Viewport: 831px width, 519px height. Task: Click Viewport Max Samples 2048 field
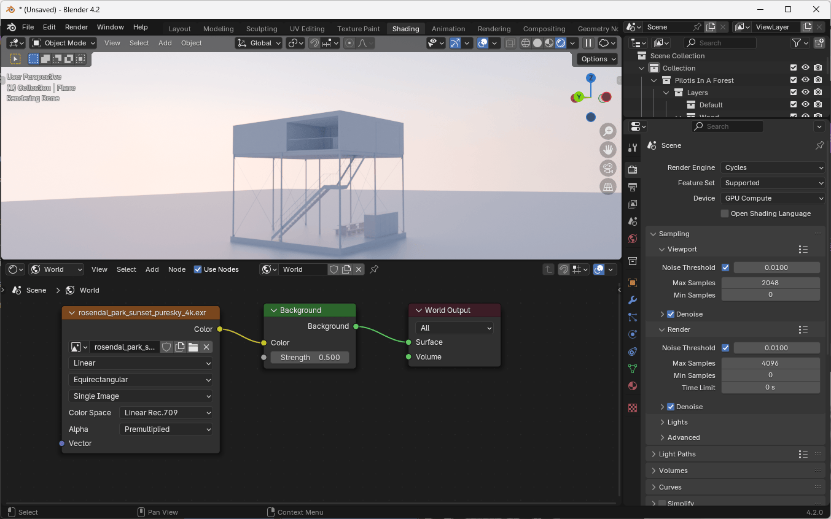point(770,283)
